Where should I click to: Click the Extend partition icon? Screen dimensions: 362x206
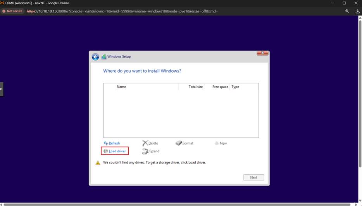(x=145, y=151)
